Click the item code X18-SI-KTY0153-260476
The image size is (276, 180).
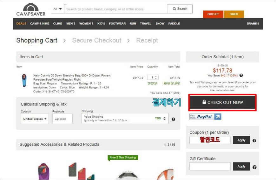(58, 92)
